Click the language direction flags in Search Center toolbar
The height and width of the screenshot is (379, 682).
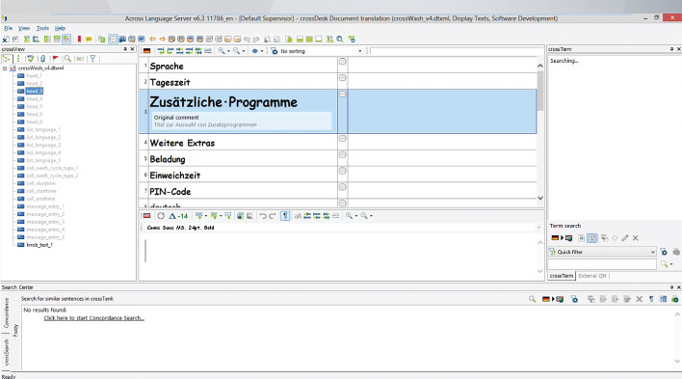tap(553, 299)
